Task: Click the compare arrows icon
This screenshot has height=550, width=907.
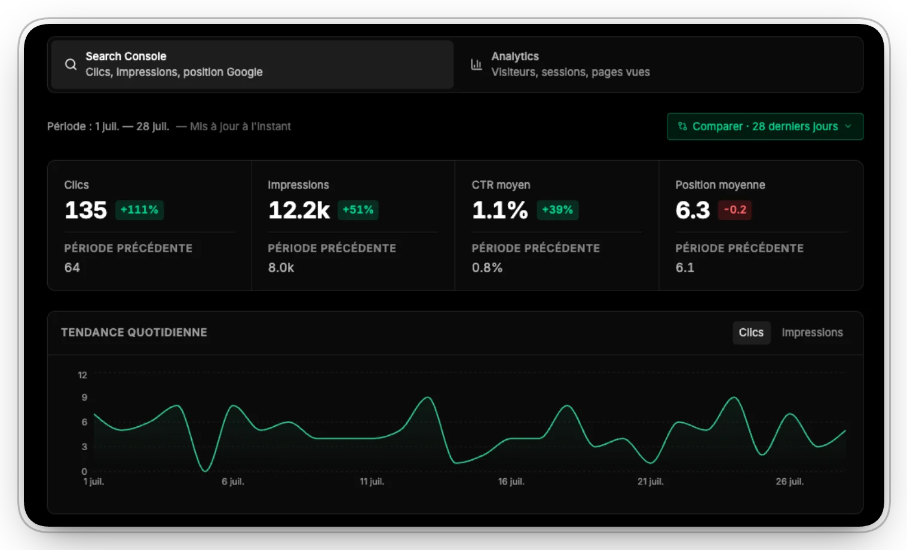Action: click(x=682, y=126)
